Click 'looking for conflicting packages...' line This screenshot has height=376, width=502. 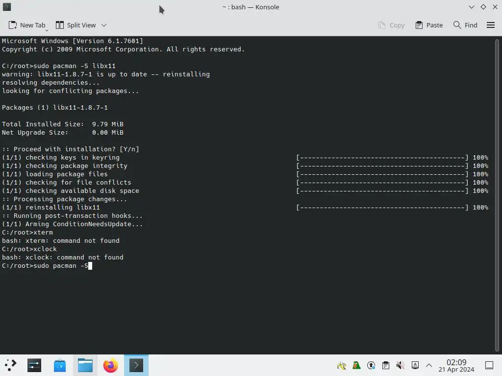pos(71,91)
